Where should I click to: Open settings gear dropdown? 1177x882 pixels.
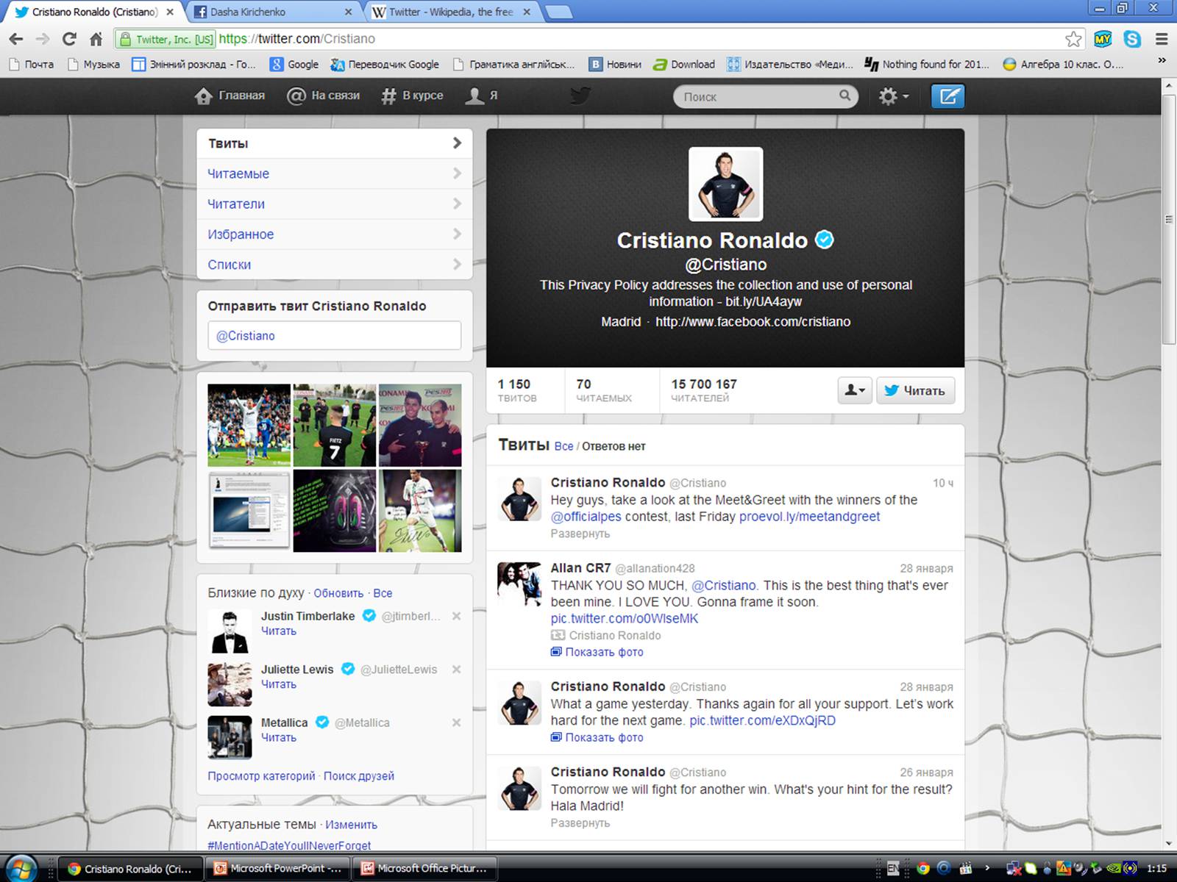[894, 96]
